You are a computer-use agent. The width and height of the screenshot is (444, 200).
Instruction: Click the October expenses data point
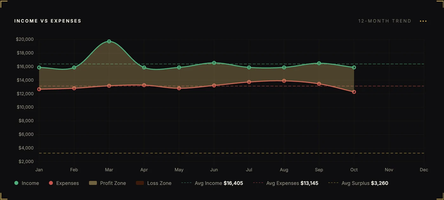pos(354,92)
